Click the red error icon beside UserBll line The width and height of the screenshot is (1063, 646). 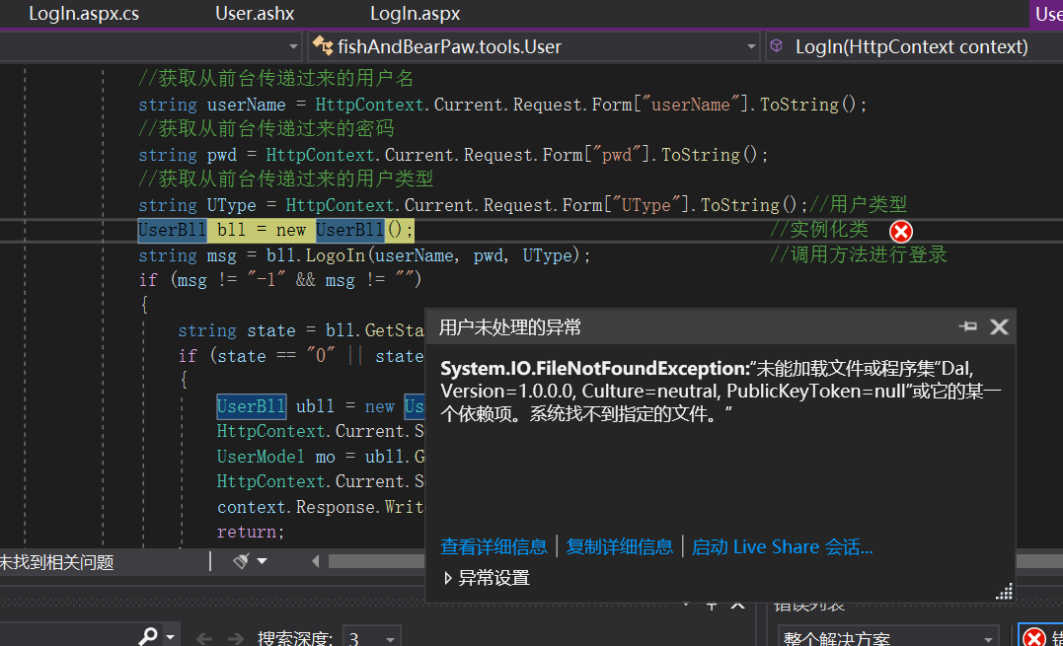tap(901, 232)
